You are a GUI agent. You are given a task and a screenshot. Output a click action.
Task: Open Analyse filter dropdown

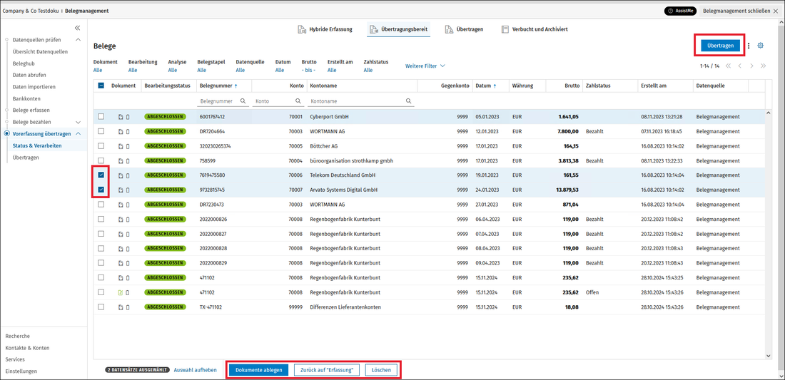pyautogui.click(x=172, y=71)
